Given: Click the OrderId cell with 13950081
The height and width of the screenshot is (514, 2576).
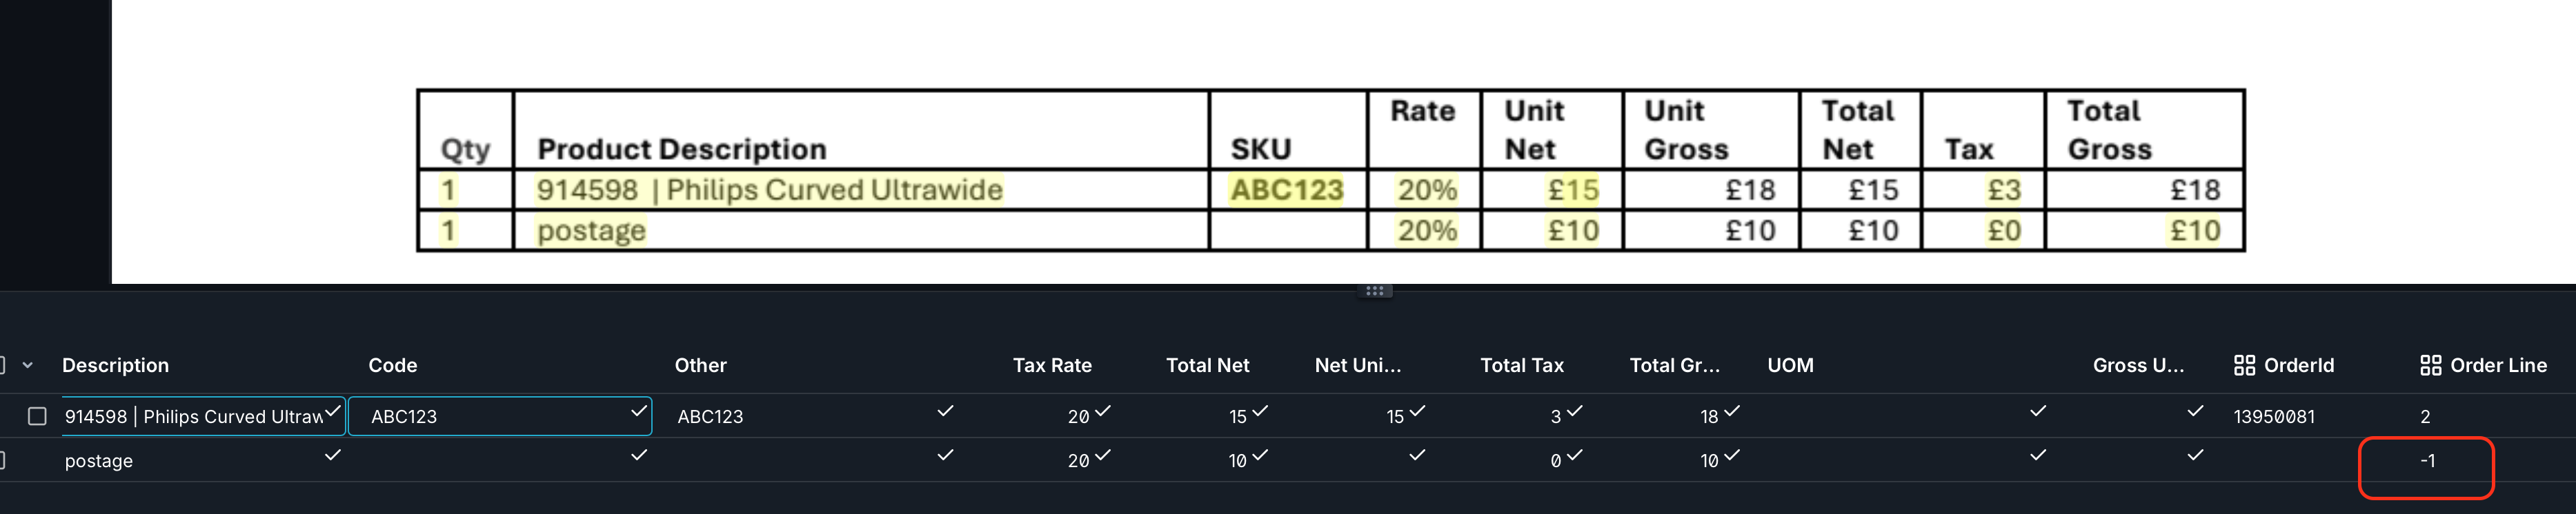Looking at the screenshot, I should click(2273, 417).
